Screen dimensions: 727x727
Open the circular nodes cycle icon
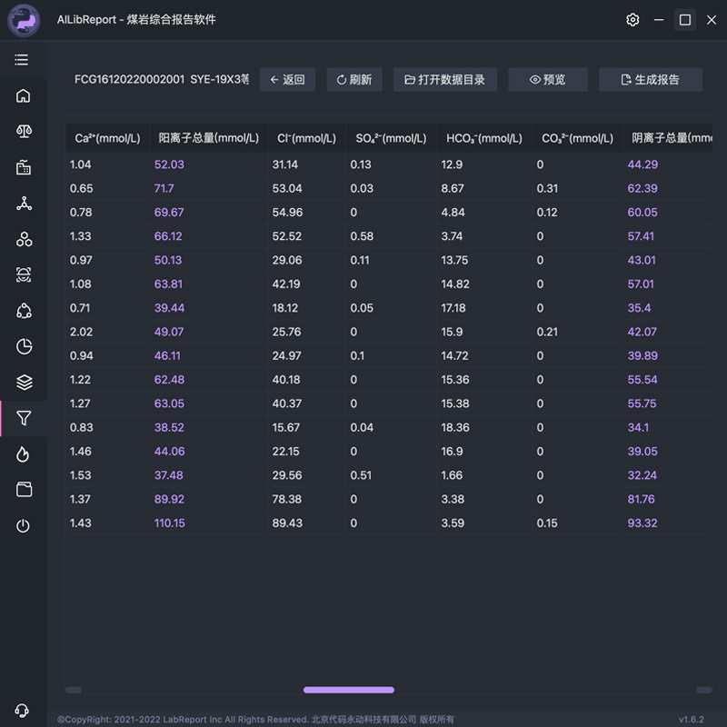click(24, 311)
